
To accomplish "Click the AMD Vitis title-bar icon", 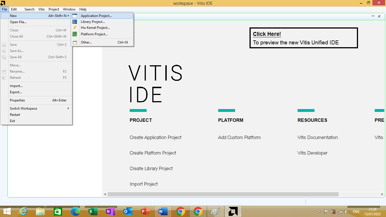I will pos(3,3).
